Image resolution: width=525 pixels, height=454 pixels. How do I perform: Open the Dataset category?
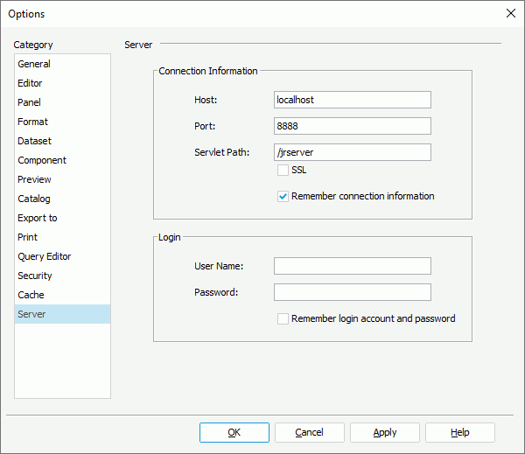click(62, 141)
